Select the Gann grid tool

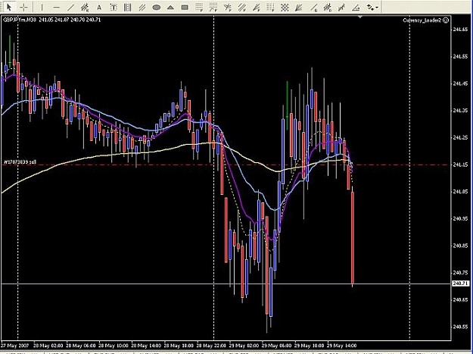(x=285, y=8)
